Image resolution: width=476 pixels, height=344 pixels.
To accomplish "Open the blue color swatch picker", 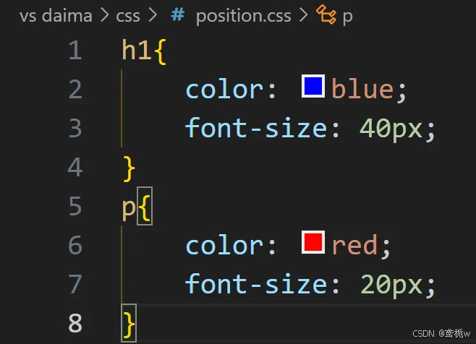I will click(x=313, y=86).
